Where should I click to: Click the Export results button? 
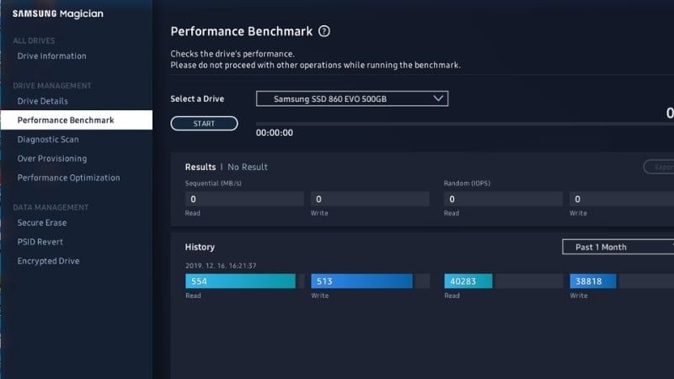pyautogui.click(x=659, y=167)
